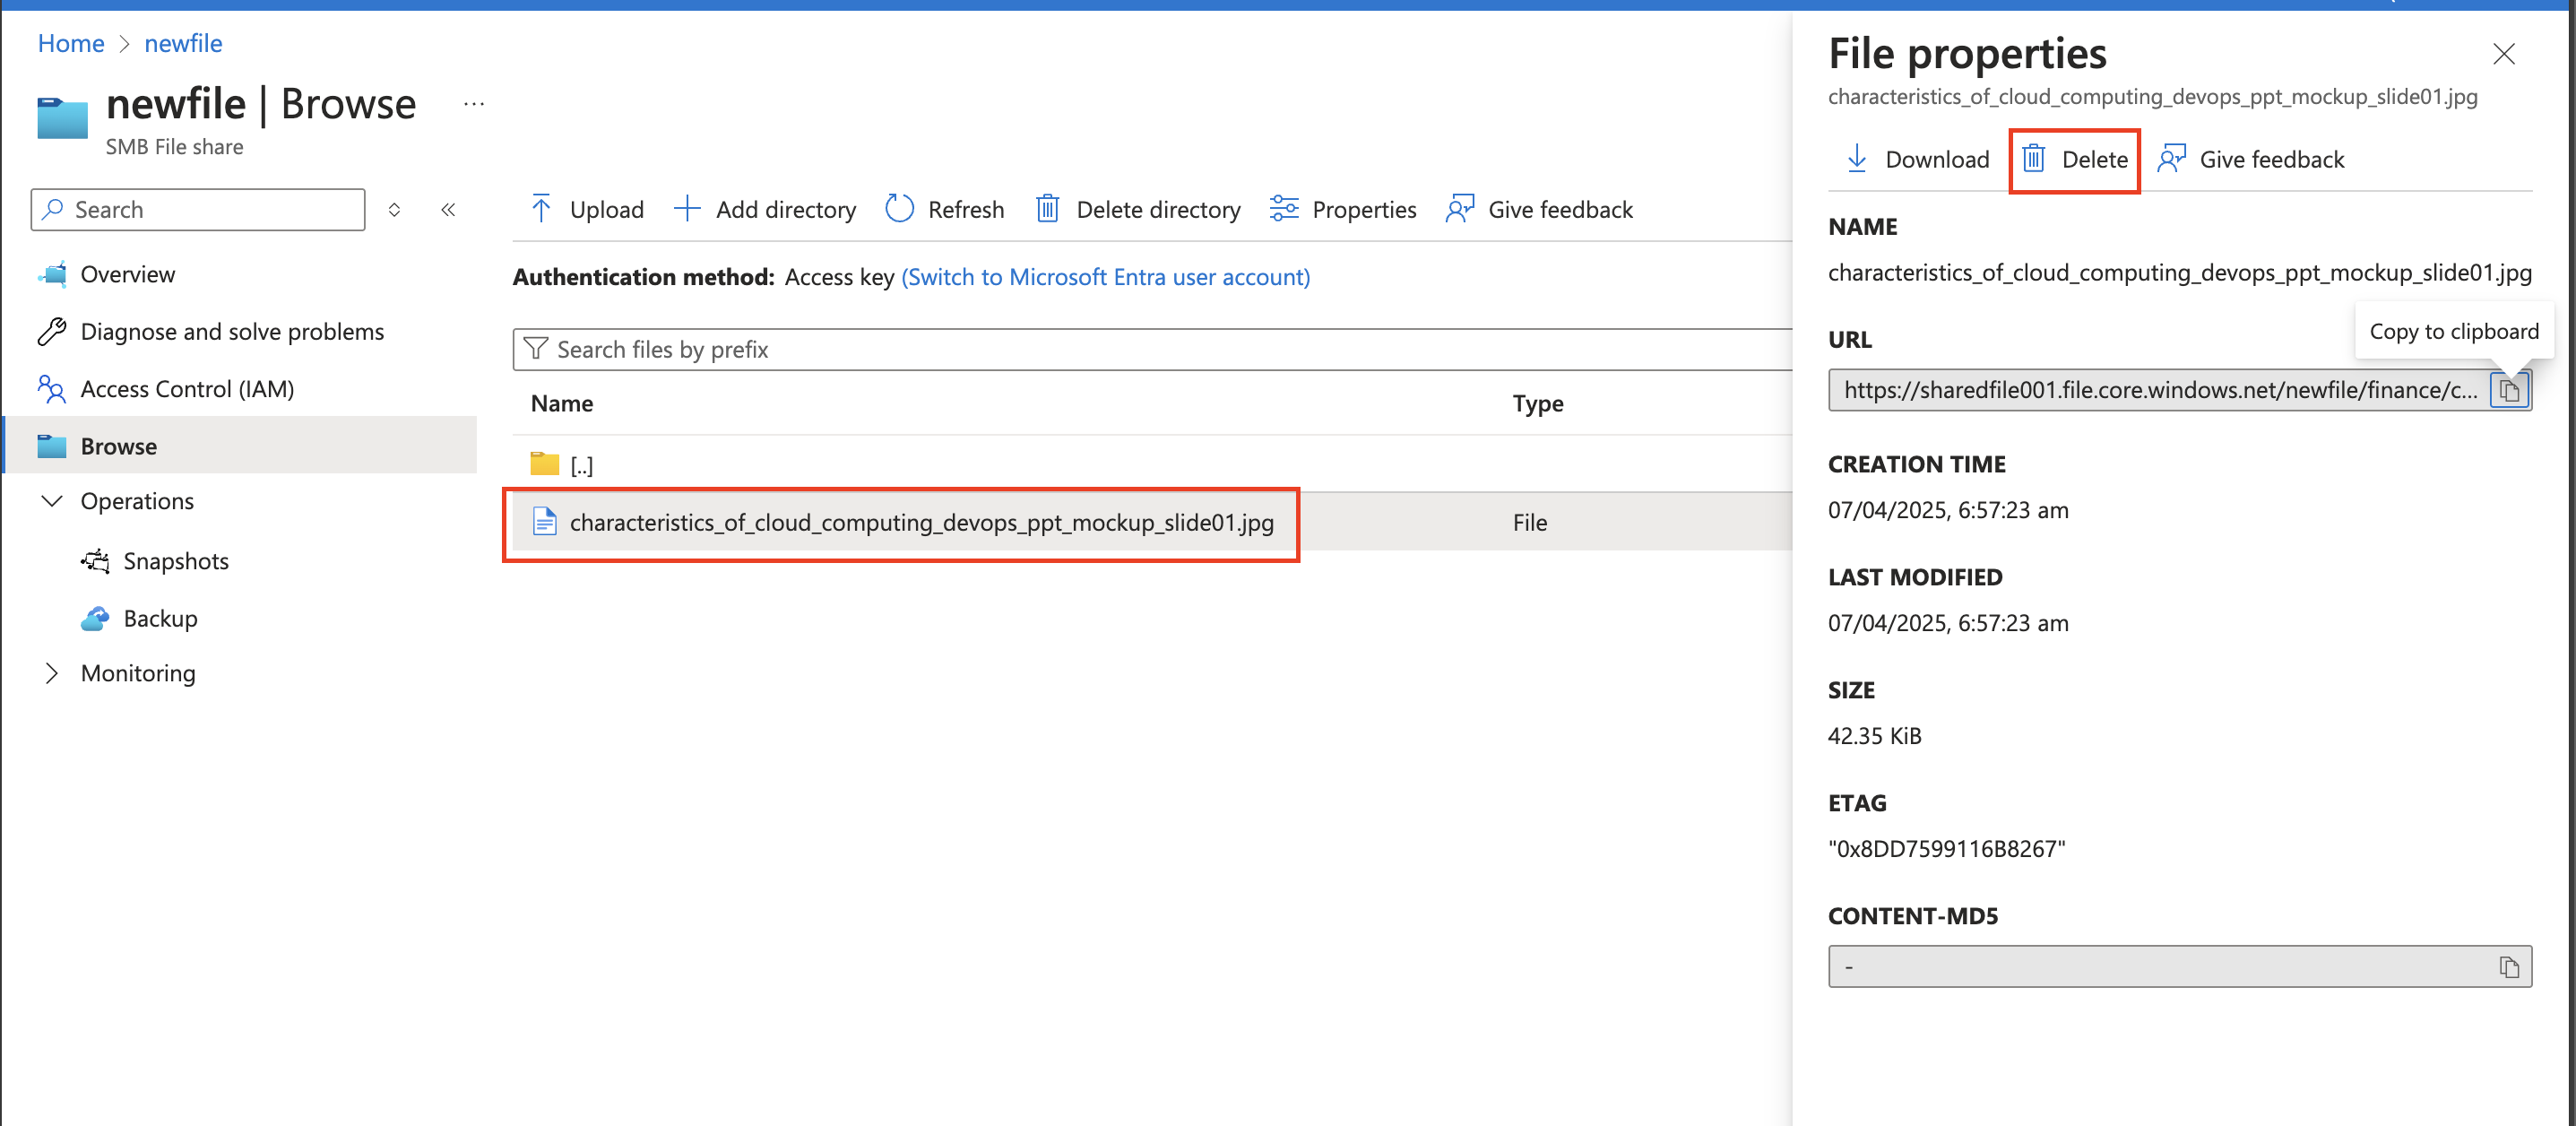
Task: Click creation time 07/04/2025, 6:57:23 am value
Action: click(x=1948, y=509)
